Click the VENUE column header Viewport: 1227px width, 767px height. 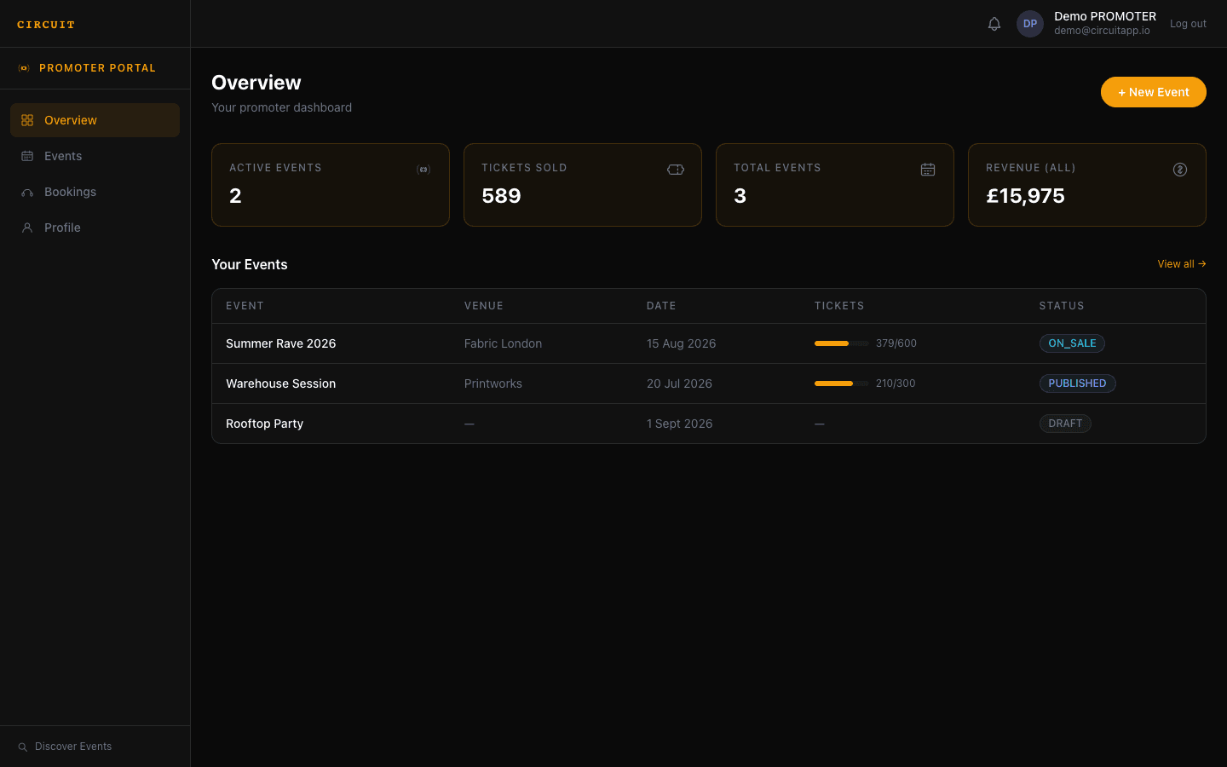484,306
